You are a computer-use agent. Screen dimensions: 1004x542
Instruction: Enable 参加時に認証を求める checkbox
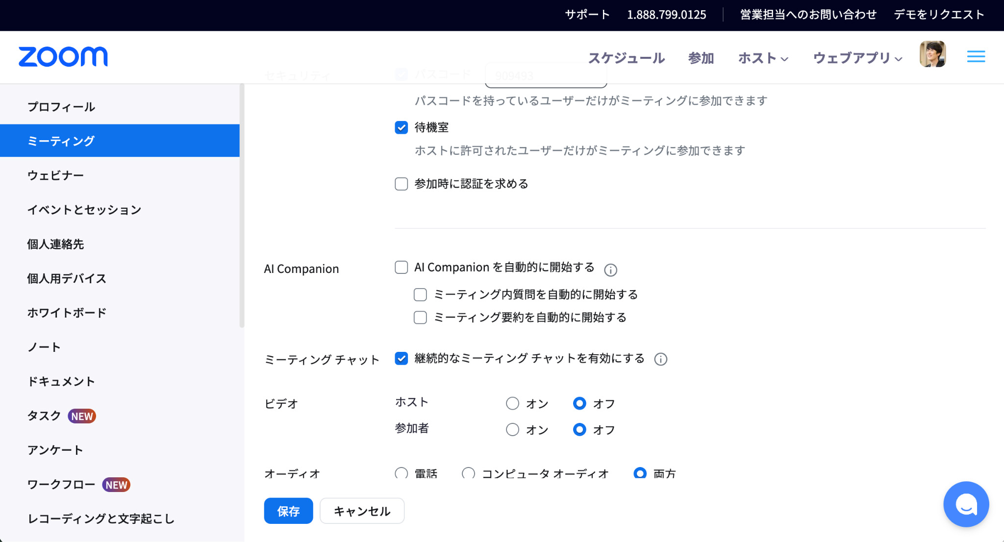coord(401,184)
